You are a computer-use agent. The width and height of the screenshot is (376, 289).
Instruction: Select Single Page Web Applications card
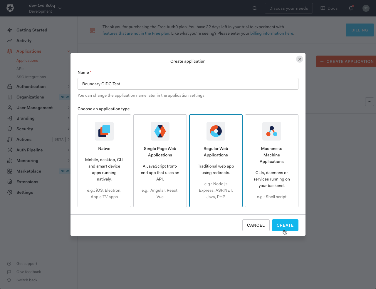pos(160,161)
